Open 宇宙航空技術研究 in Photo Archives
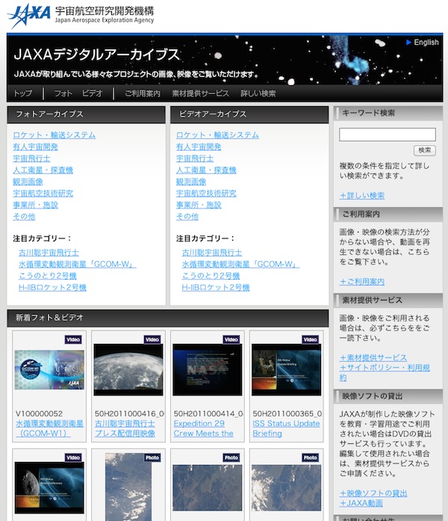The width and height of the screenshot is (448, 521). (43, 194)
